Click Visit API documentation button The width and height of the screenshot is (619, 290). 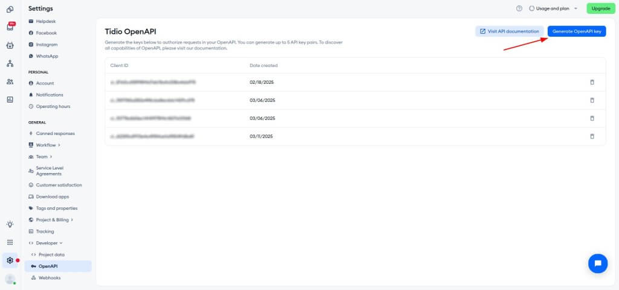[509, 31]
